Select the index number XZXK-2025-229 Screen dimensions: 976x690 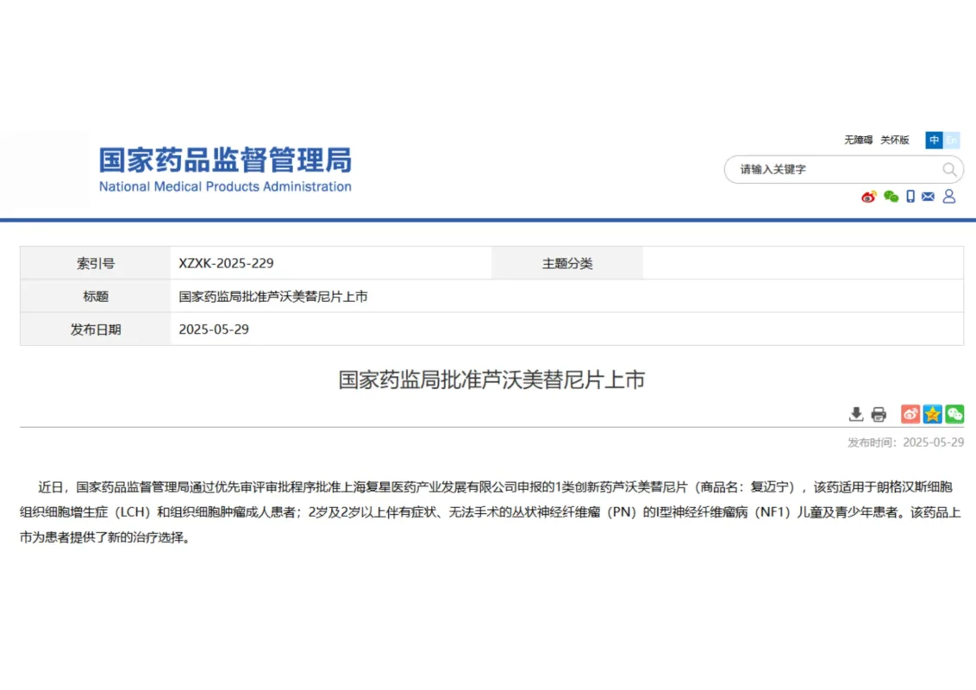click(x=226, y=263)
